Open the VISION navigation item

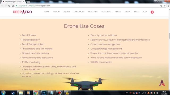(56, 12)
